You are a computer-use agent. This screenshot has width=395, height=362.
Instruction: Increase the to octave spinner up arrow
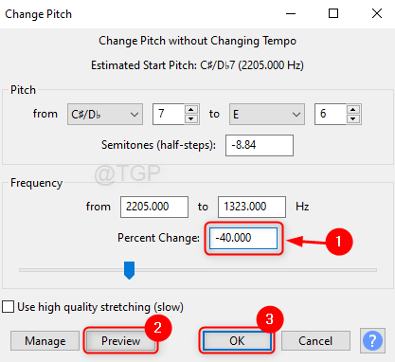(353, 110)
